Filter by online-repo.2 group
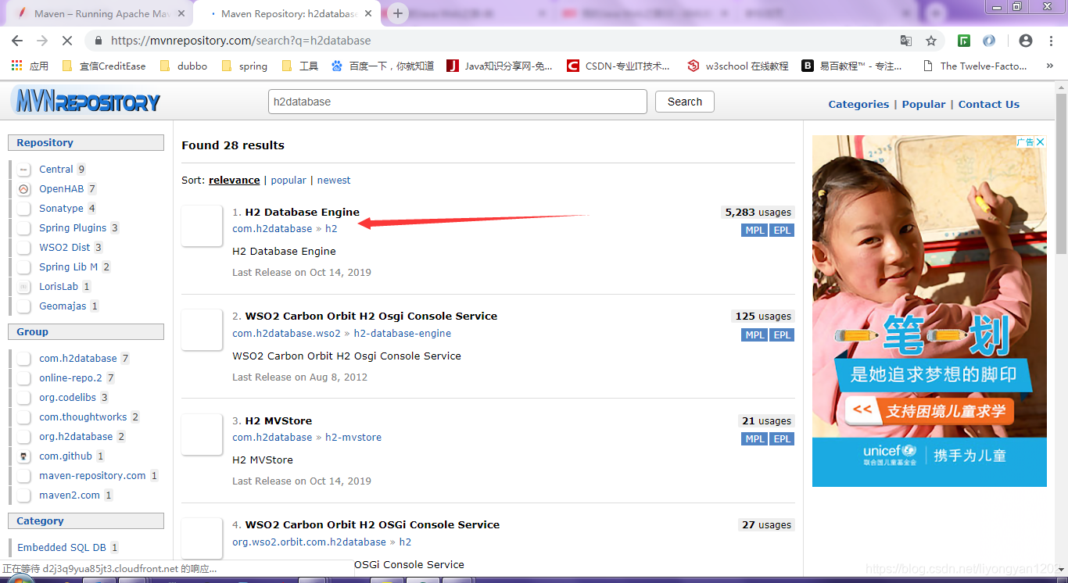Viewport: 1068px width, 583px height. 70,377
